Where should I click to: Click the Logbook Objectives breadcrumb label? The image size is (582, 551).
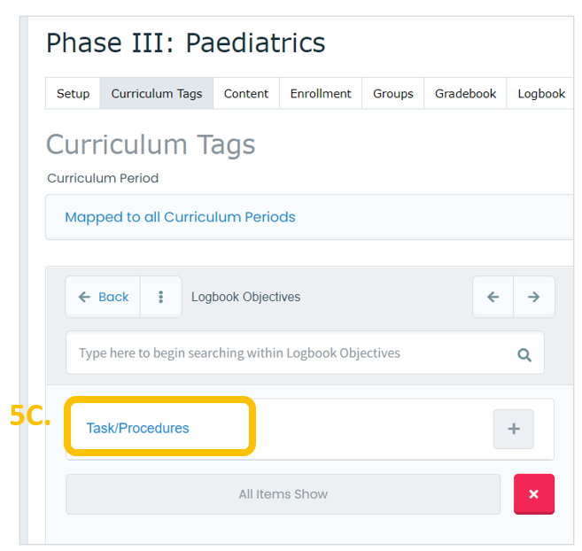click(245, 297)
